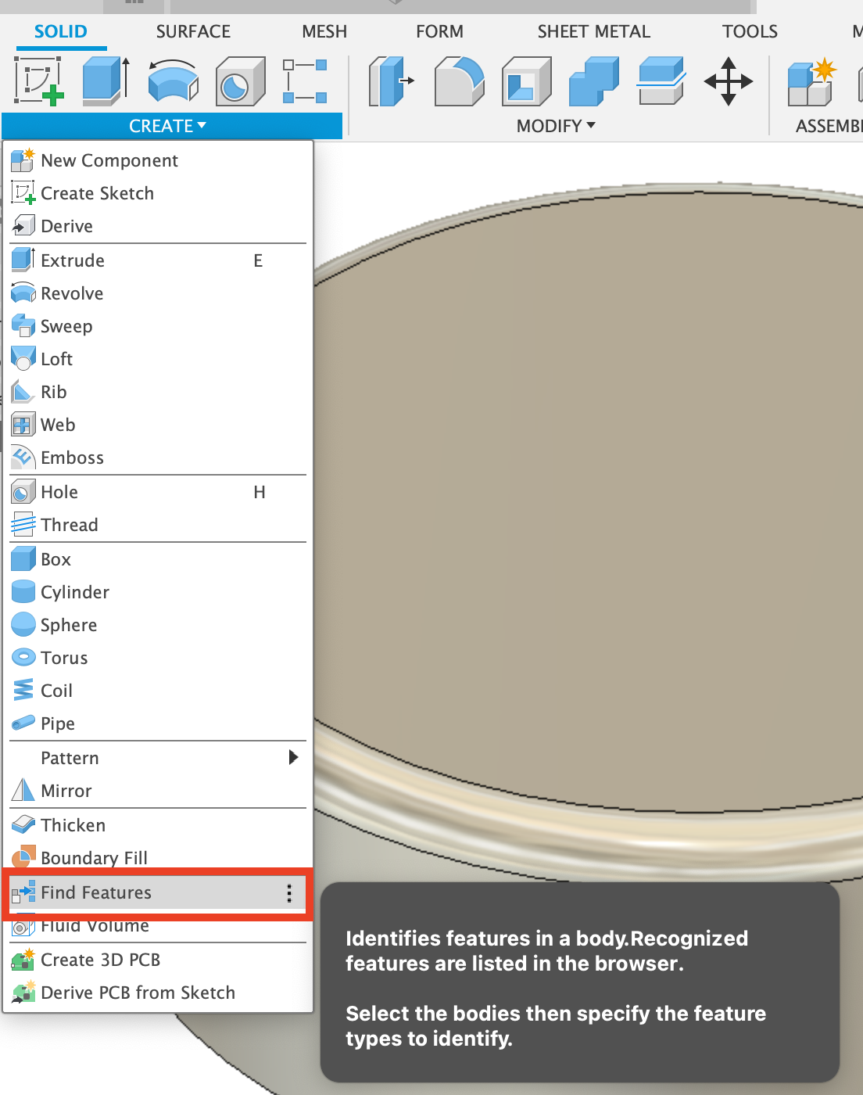Screen dimensions: 863x1095
Task: Switch to the SURFACE tab
Action: coord(193,31)
